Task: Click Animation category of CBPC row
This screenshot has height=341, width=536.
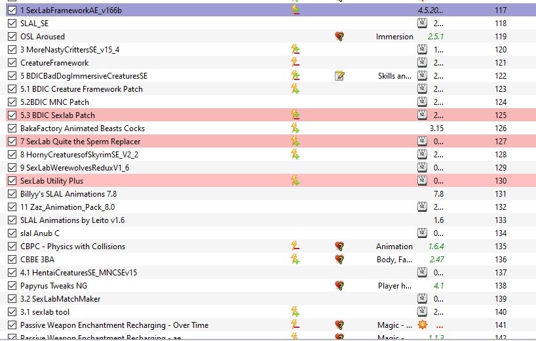Action: click(x=394, y=247)
